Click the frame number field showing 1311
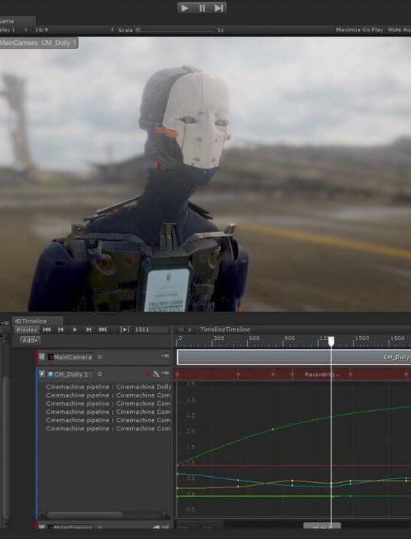The image size is (411, 539). (151, 329)
